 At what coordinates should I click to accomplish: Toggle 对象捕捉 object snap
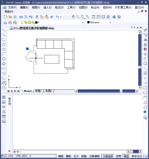click(94, 156)
